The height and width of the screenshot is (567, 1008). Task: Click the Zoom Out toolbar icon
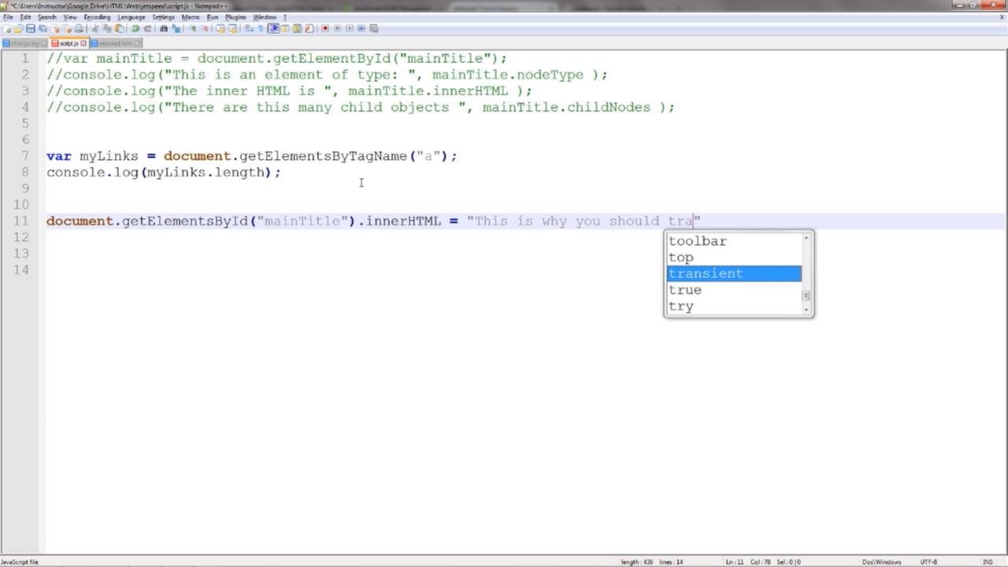click(x=205, y=28)
